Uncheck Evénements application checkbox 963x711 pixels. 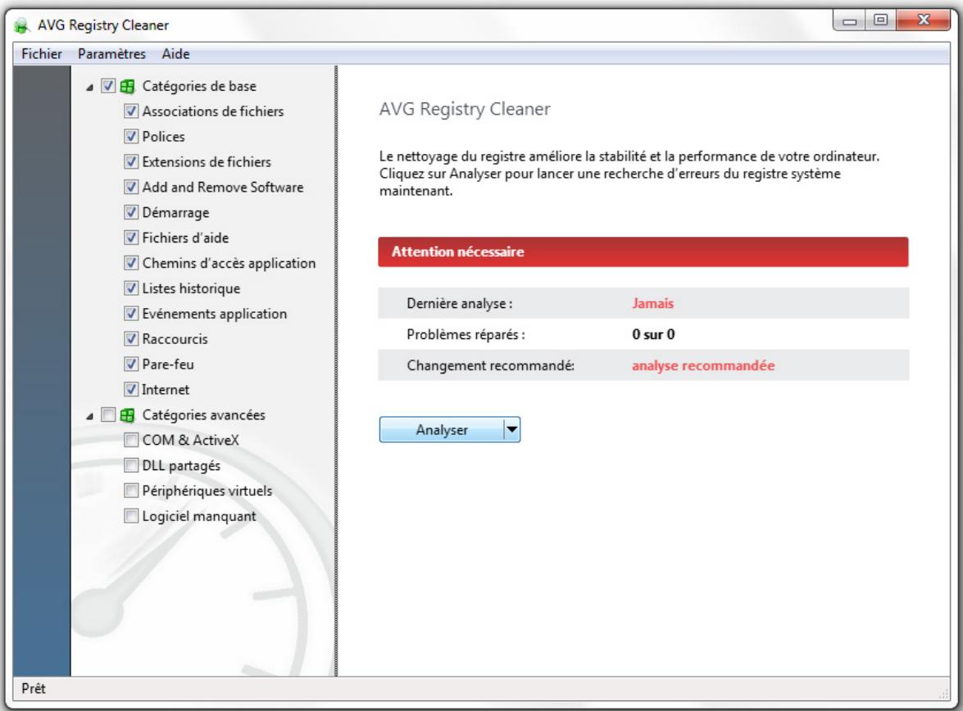point(131,314)
